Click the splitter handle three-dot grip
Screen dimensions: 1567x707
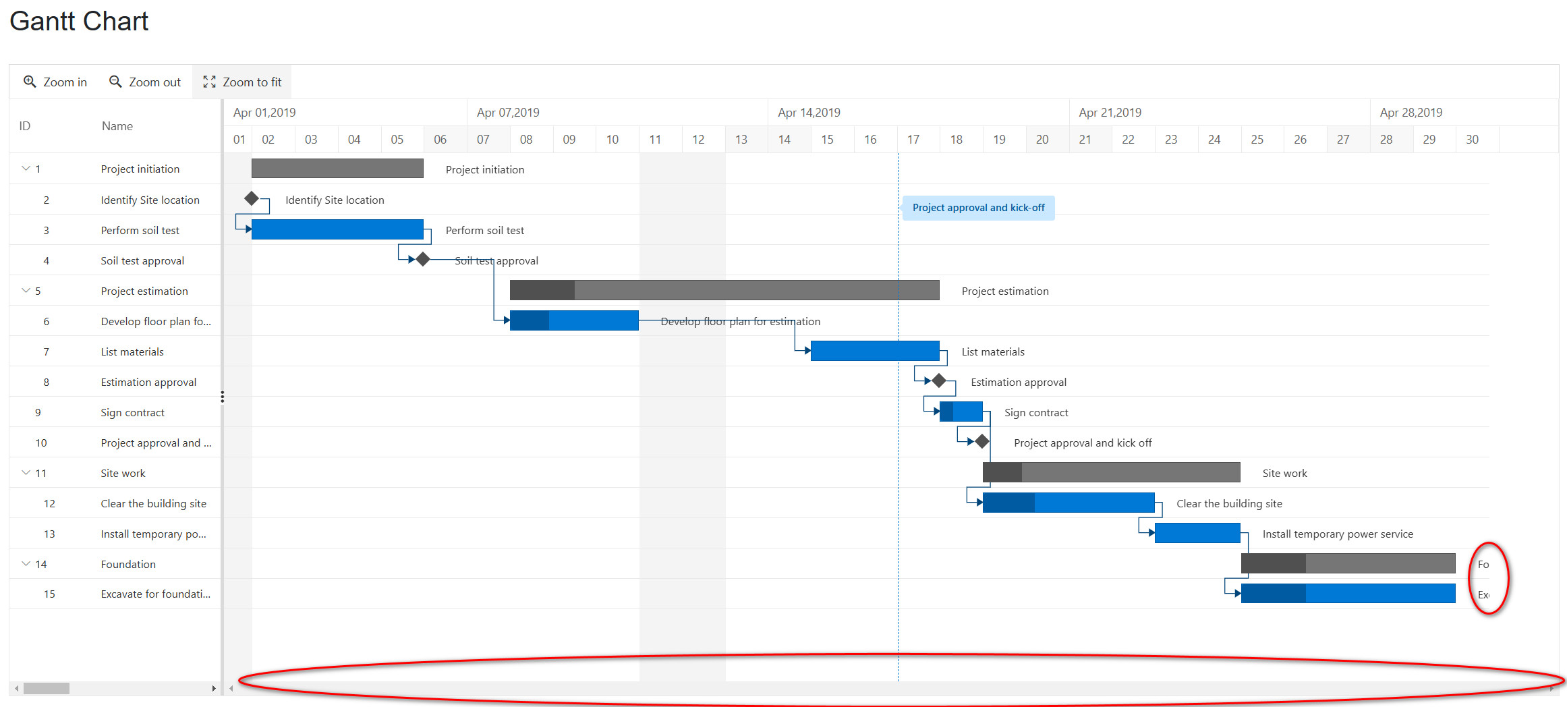222,397
